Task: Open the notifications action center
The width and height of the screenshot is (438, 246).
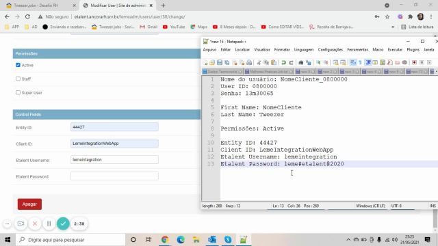Action: (x=427, y=240)
